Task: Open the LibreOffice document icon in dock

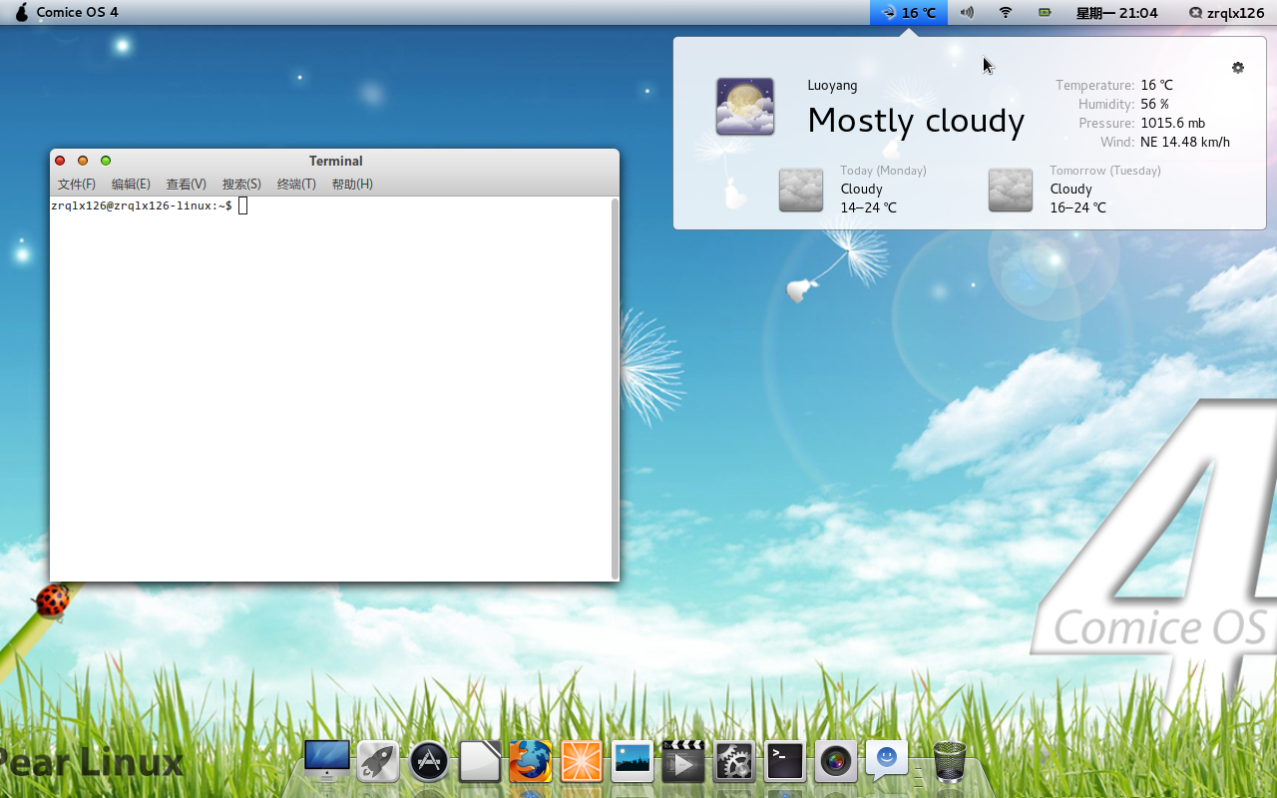Action: (480, 762)
